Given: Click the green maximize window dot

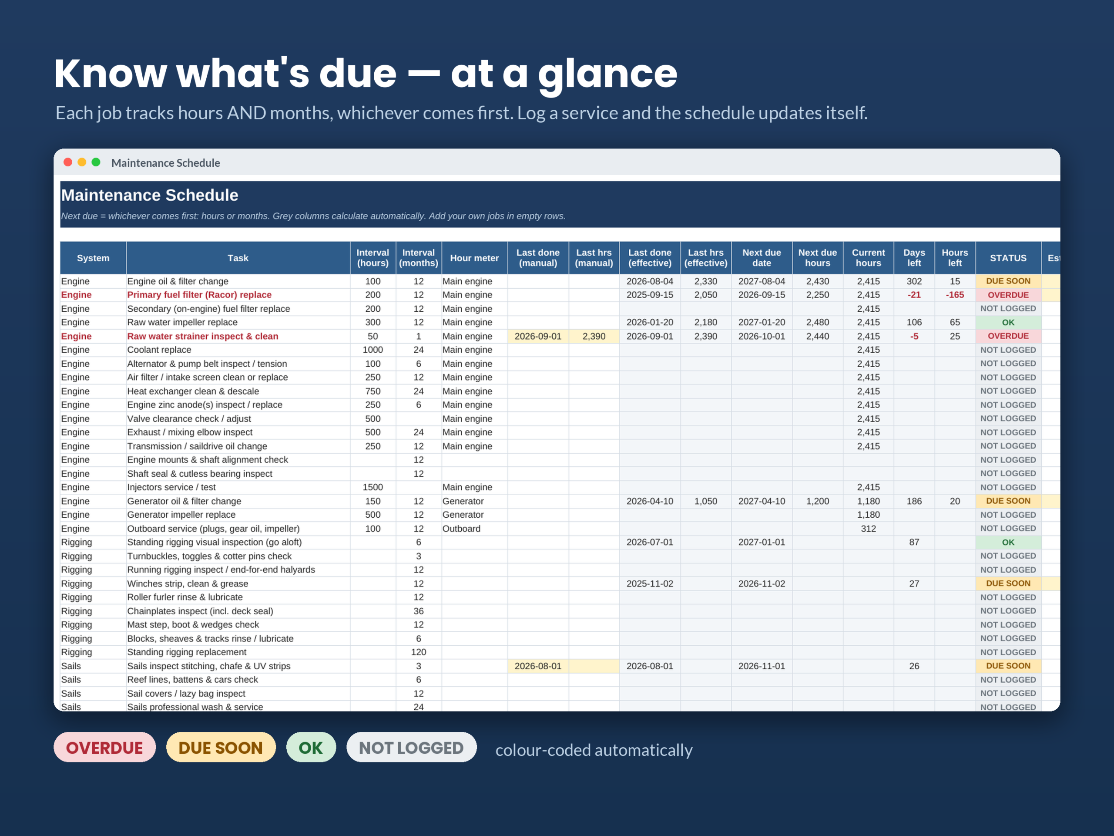Looking at the screenshot, I should (96, 162).
